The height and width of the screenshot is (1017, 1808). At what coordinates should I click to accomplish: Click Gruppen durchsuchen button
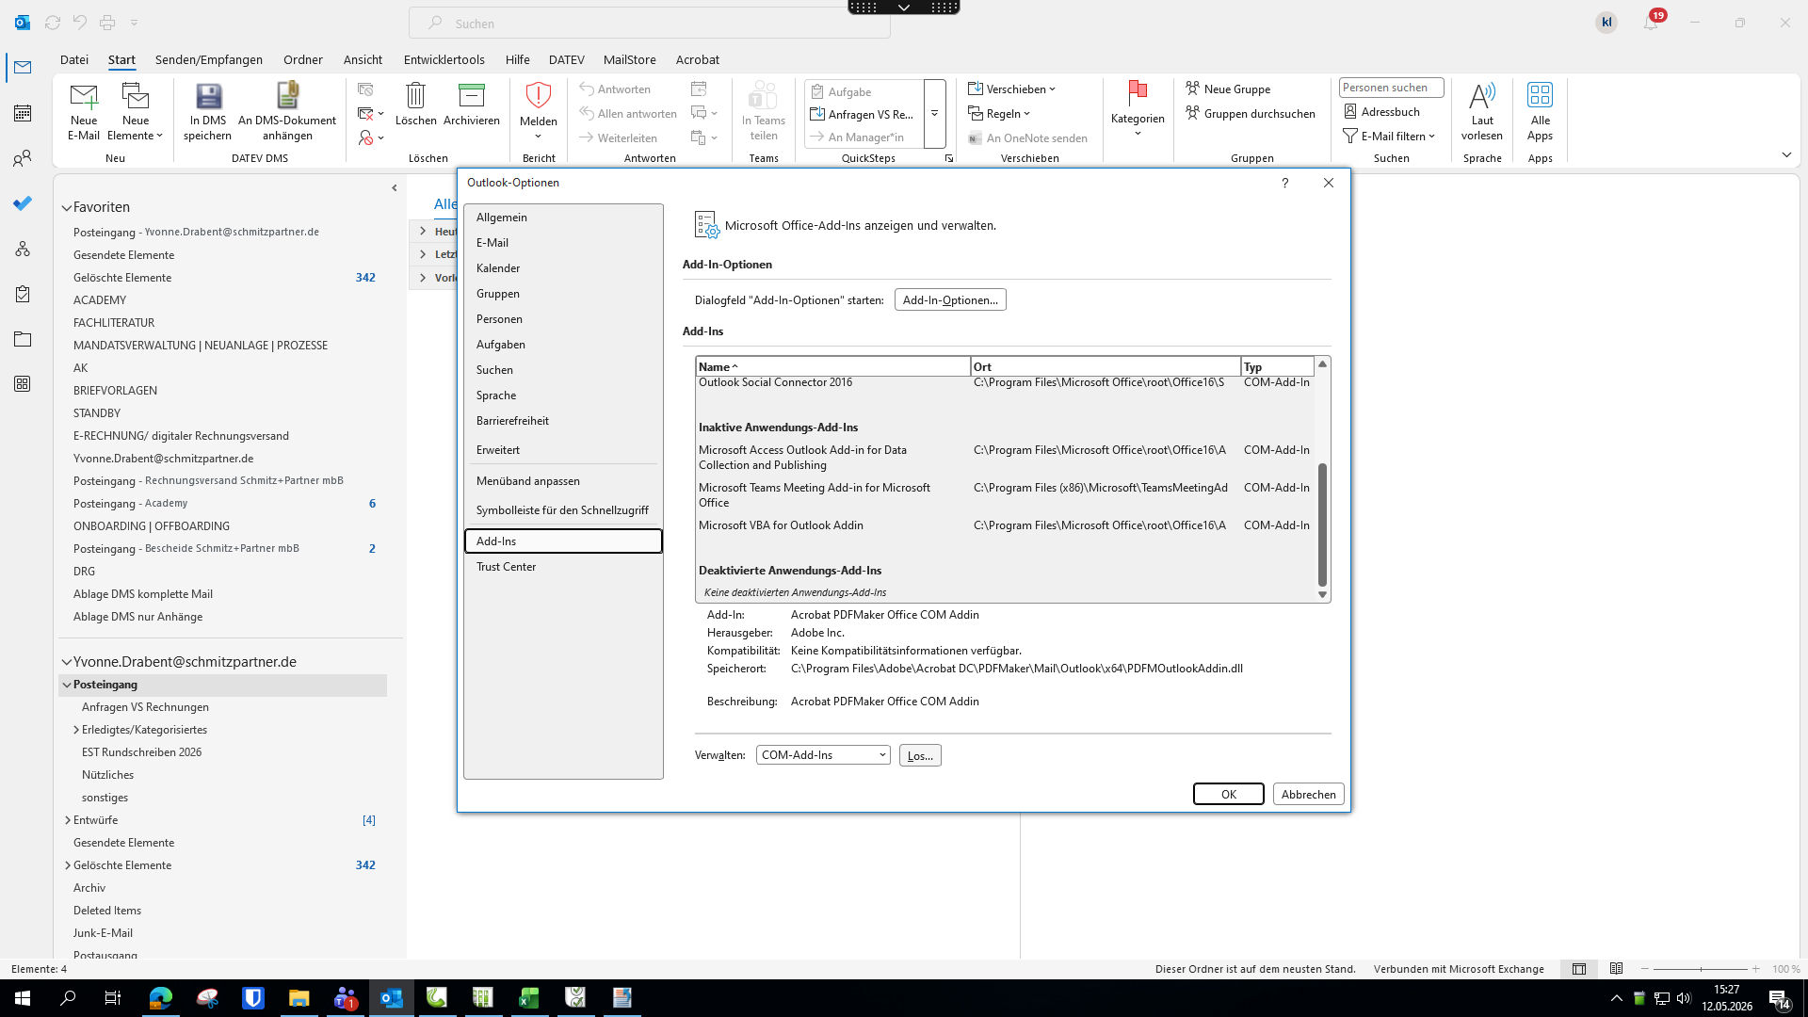[x=1251, y=114]
